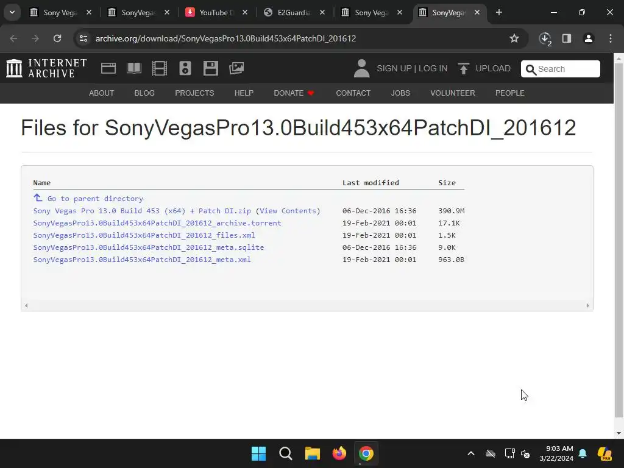Screen dimensions: 624x468
Task: Bookmark this page with the star icon
Action: coord(514,38)
